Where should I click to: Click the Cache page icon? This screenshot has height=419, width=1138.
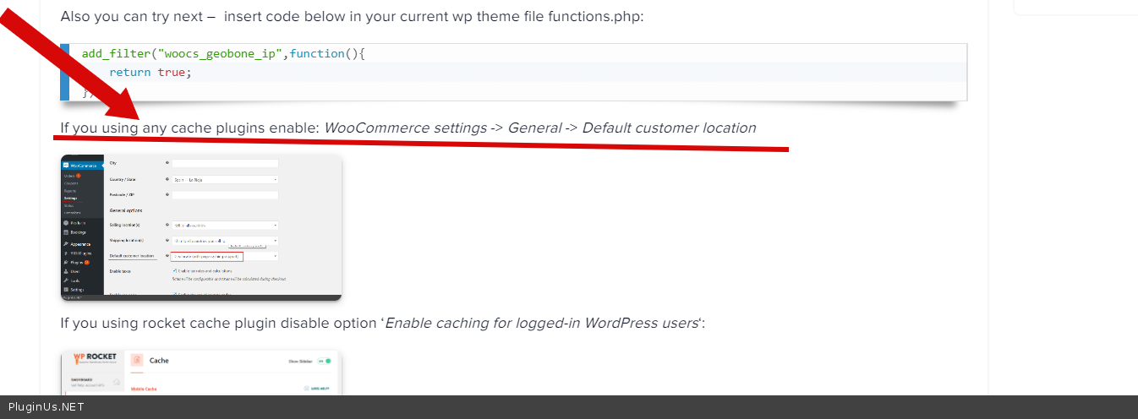click(x=136, y=361)
